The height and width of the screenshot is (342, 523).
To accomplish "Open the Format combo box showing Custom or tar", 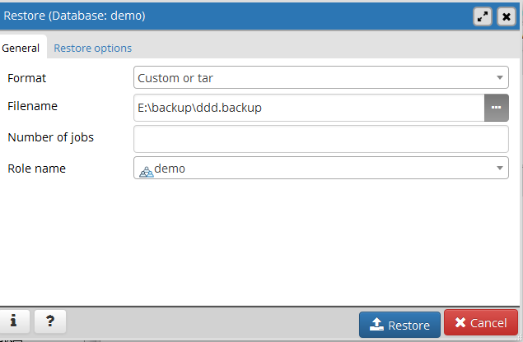I will click(x=321, y=77).
